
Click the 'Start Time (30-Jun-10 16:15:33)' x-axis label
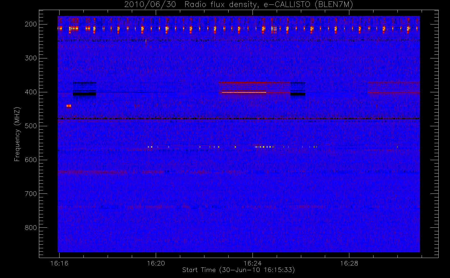tap(238, 270)
